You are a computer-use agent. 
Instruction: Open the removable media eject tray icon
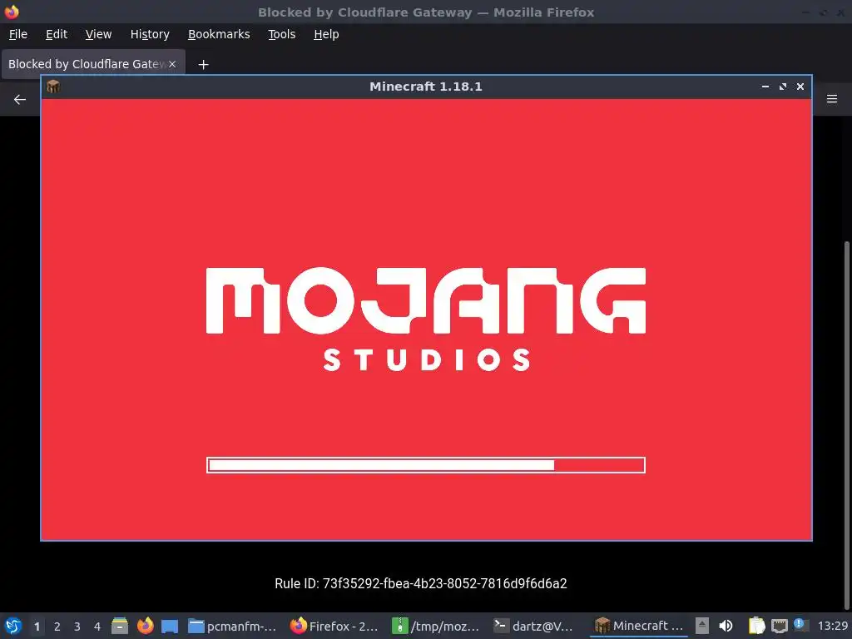pos(702,626)
